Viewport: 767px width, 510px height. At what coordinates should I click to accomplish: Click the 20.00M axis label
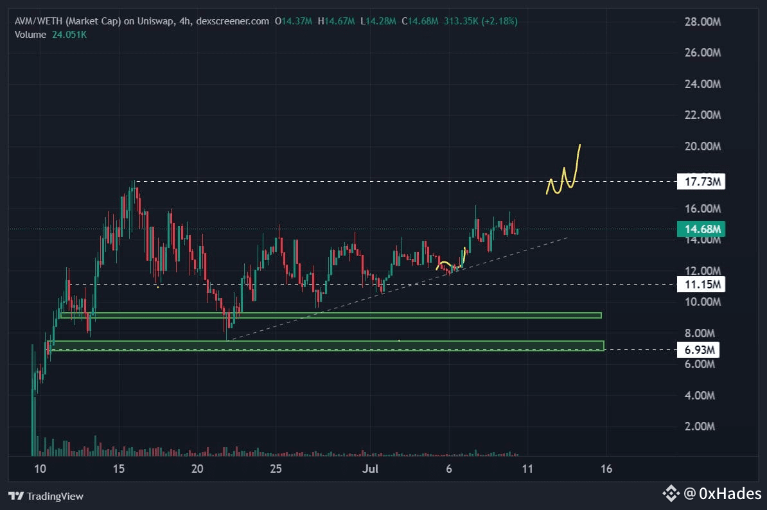coord(702,146)
